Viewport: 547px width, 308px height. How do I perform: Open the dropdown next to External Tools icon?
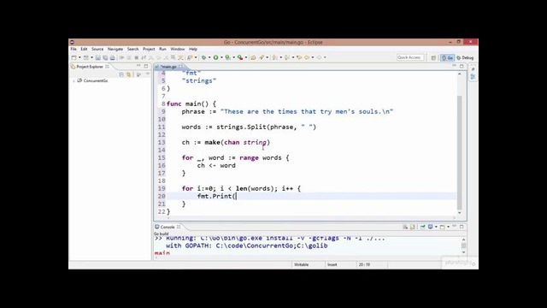pyautogui.click(x=246, y=57)
